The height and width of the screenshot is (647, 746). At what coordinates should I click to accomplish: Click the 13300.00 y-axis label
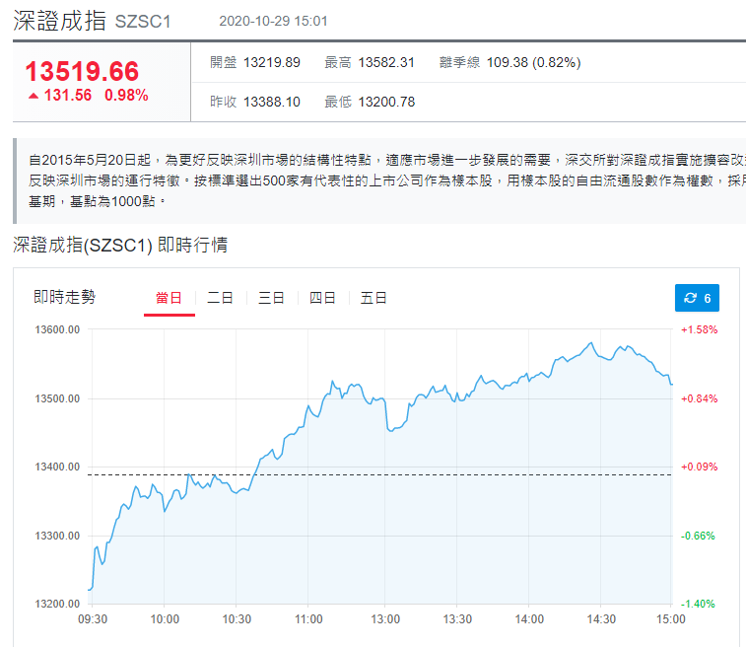[57, 536]
